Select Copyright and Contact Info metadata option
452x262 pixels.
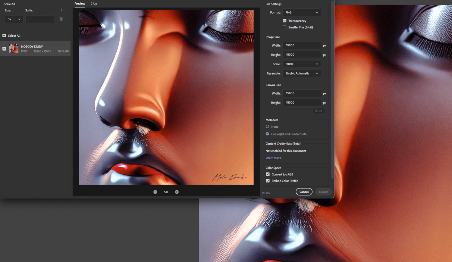267,134
